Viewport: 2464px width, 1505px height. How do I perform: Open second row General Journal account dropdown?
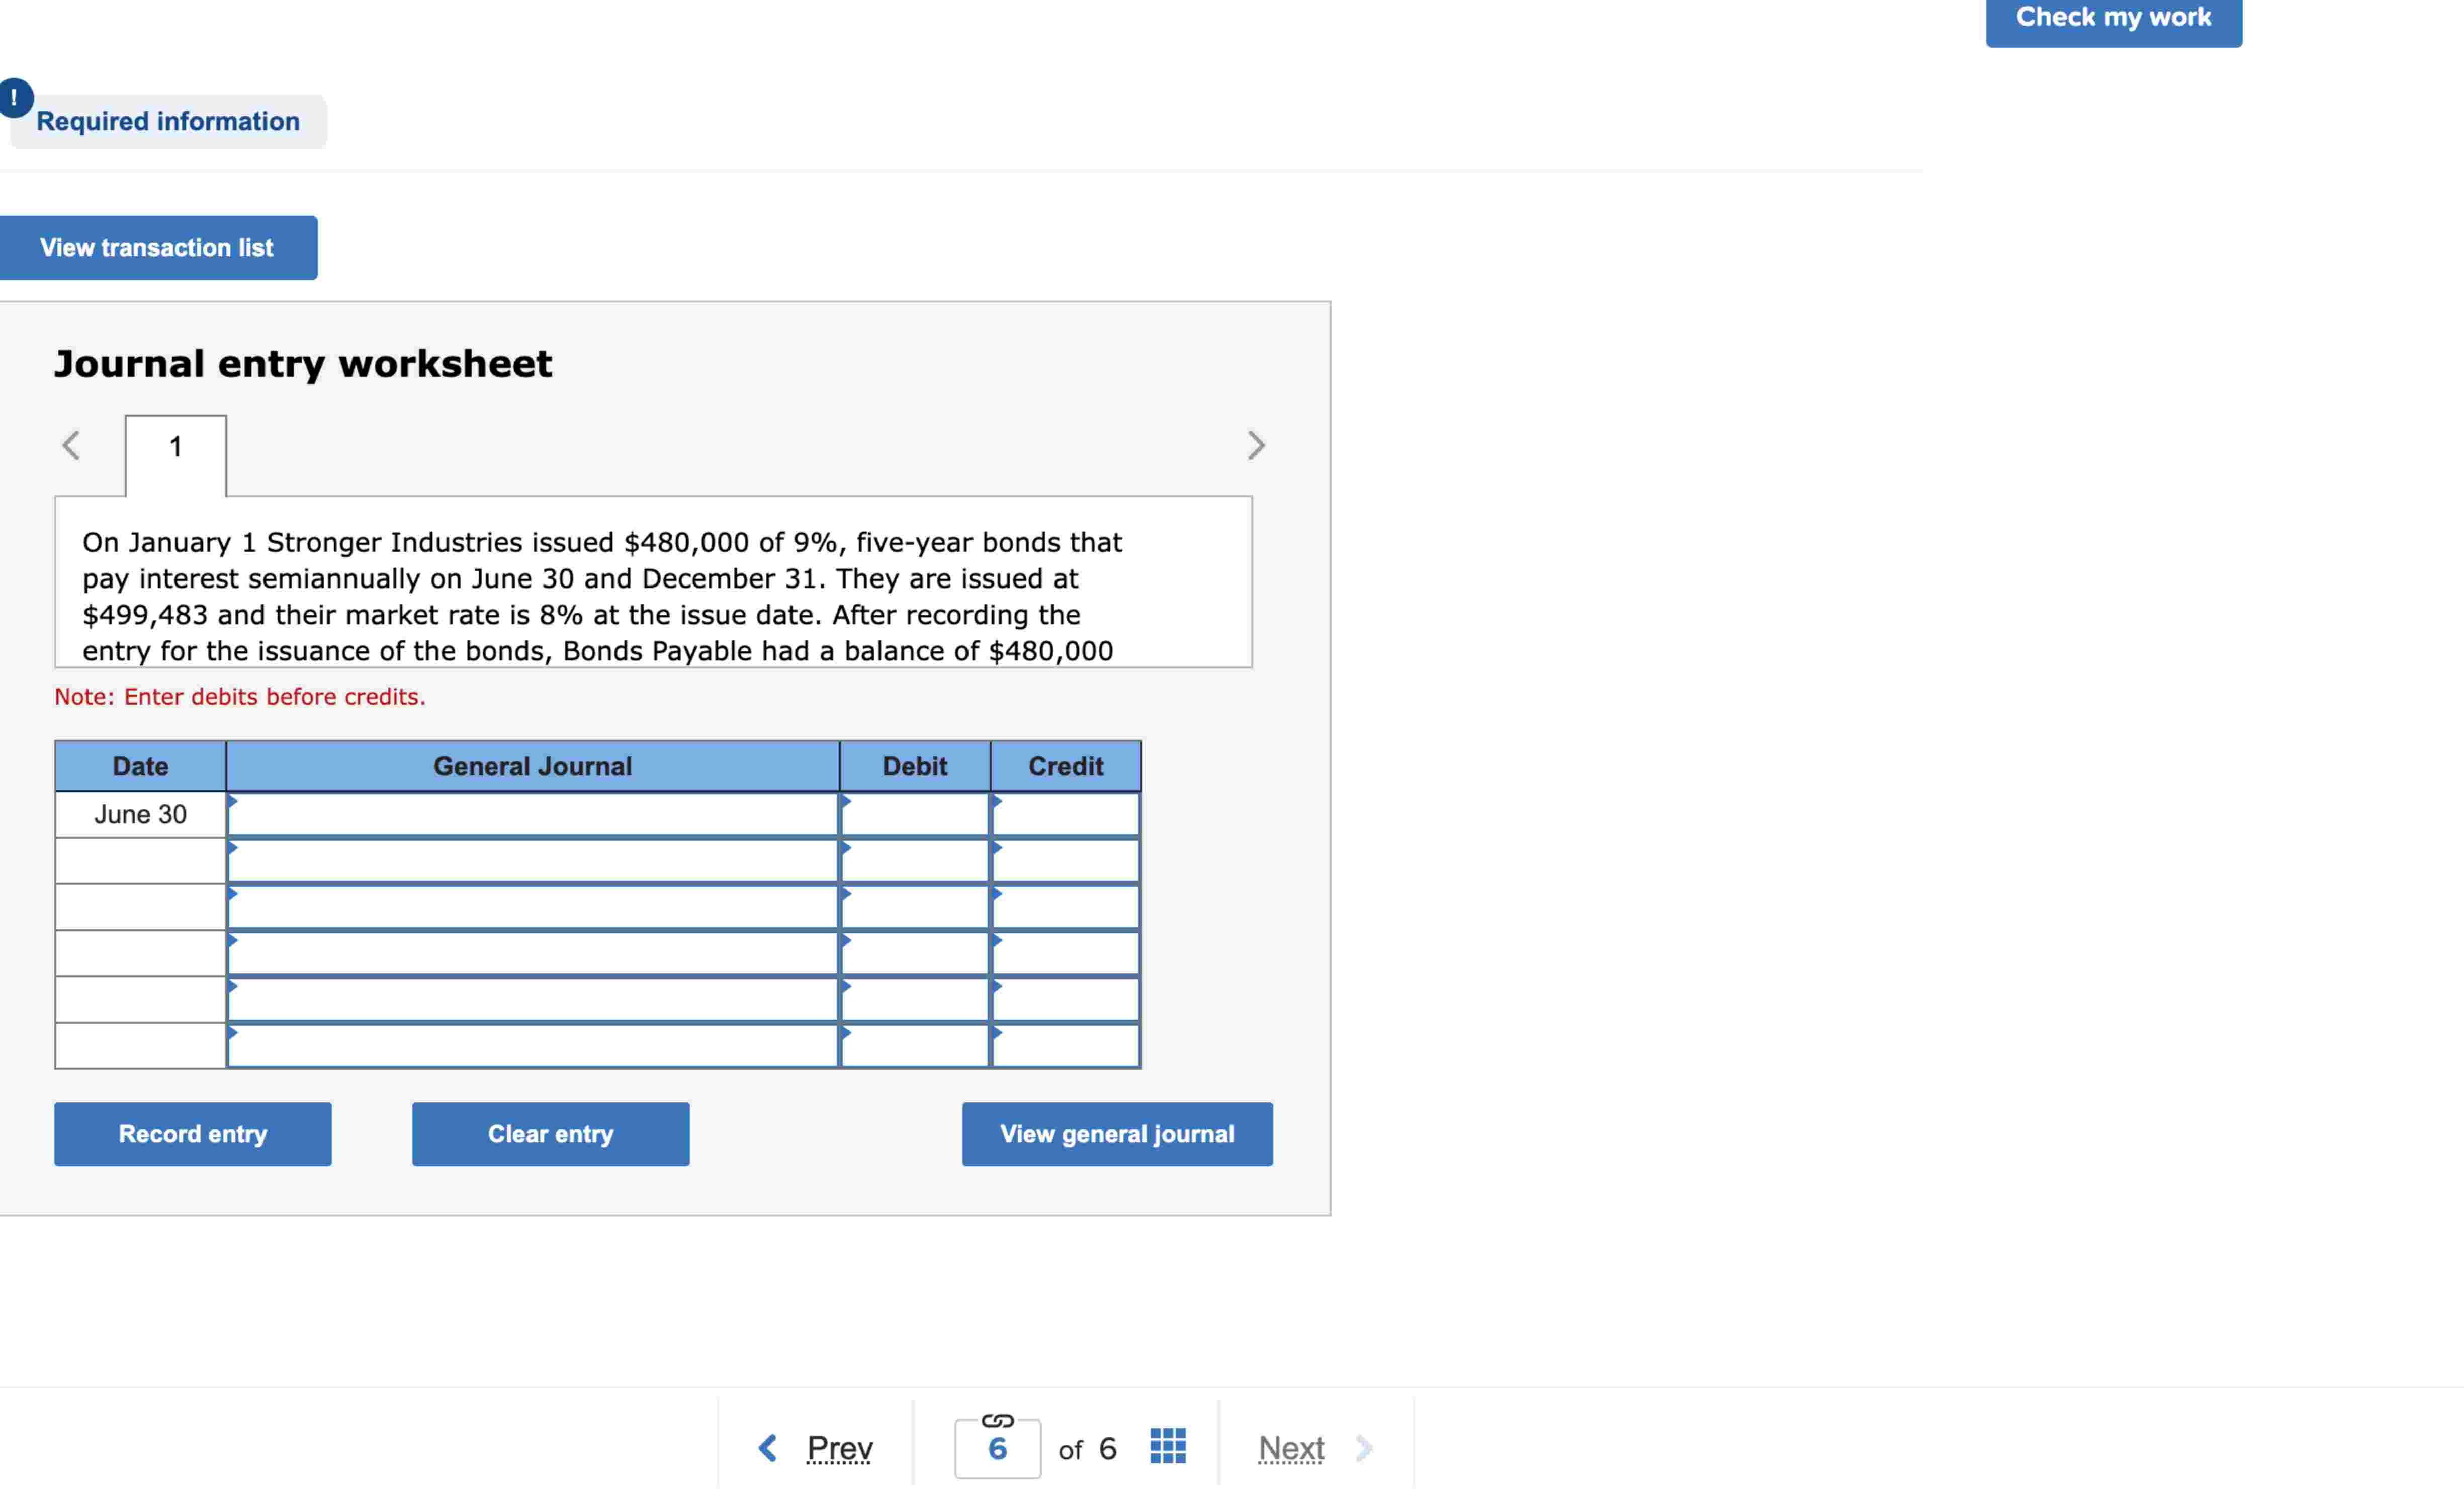click(532, 861)
